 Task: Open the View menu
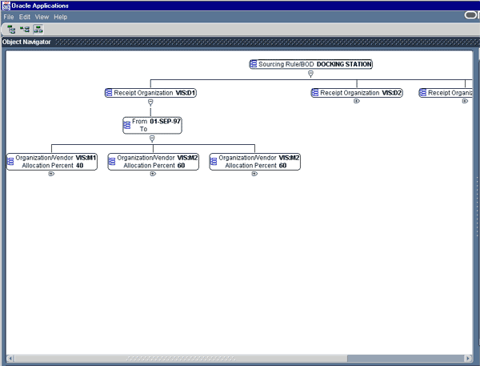(x=42, y=17)
